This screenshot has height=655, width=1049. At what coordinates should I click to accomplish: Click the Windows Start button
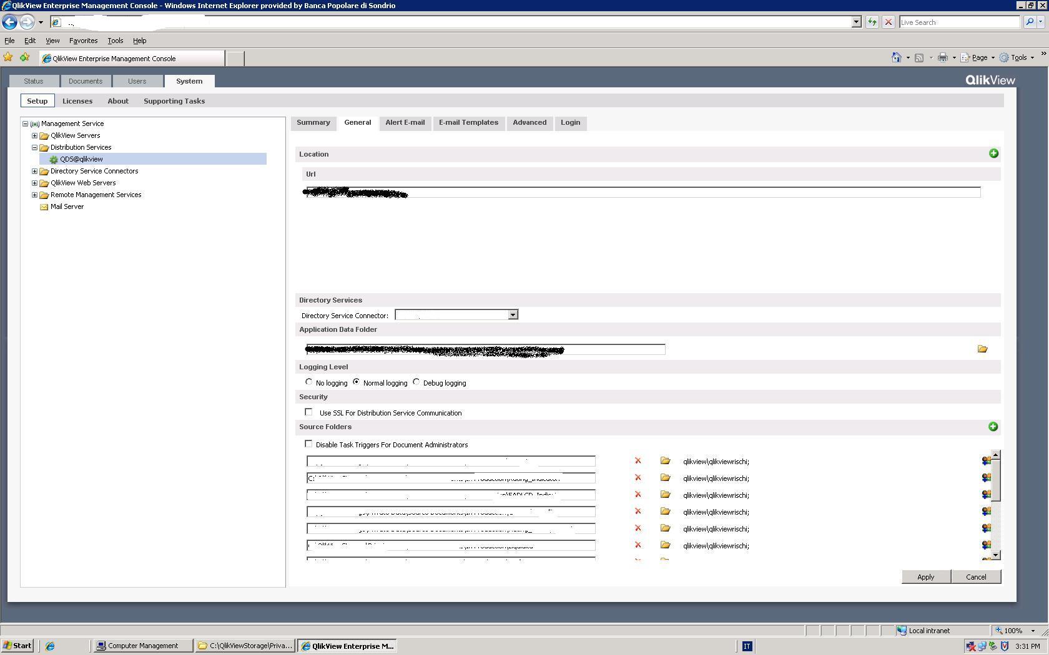(17, 646)
